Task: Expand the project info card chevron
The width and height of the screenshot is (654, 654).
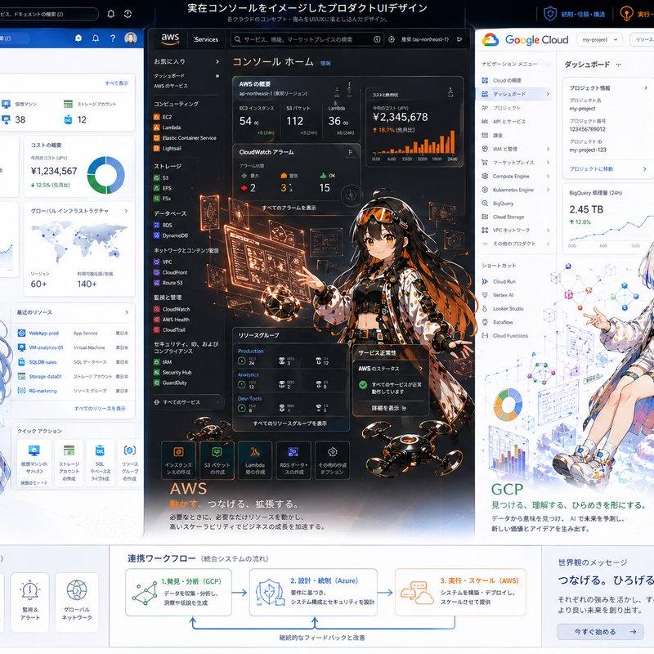Action: coord(646,87)
